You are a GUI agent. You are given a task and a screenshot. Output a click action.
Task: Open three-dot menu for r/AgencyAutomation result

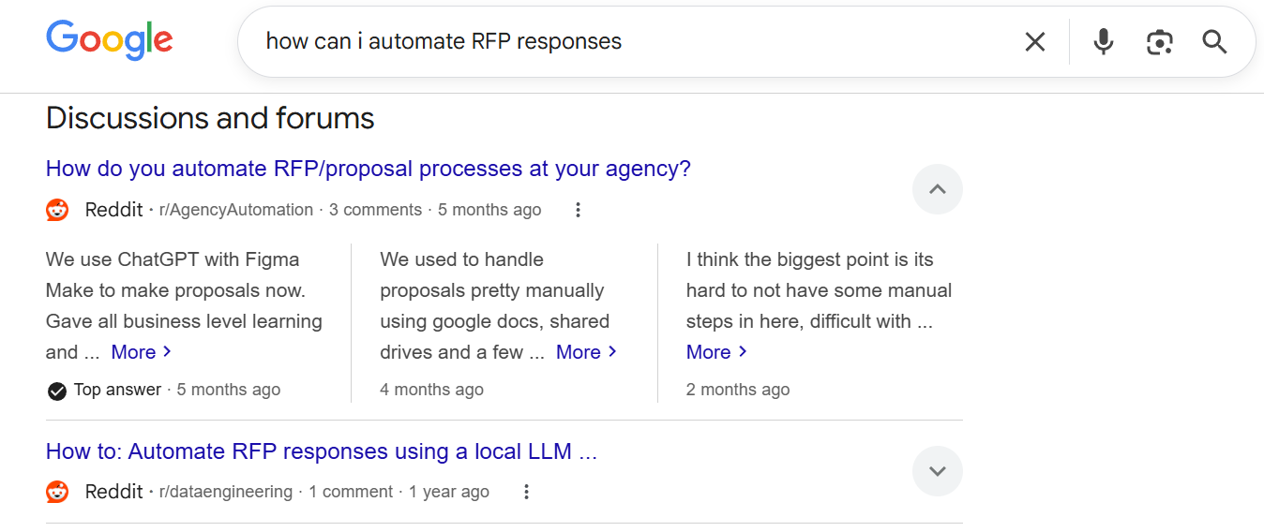579,210
